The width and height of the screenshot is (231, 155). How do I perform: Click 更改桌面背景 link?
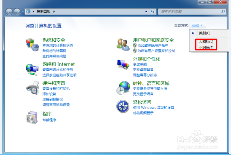click(143, 70)
